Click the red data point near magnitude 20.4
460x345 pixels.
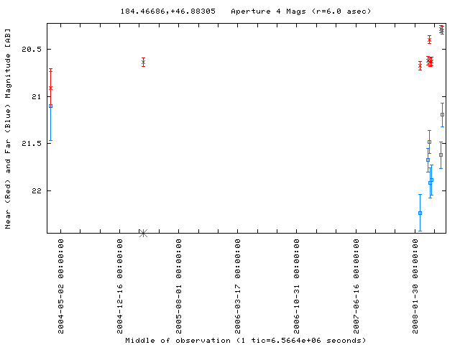point(429,40)
